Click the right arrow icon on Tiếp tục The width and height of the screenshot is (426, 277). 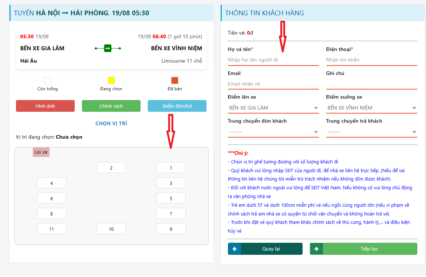coord(316,249)
